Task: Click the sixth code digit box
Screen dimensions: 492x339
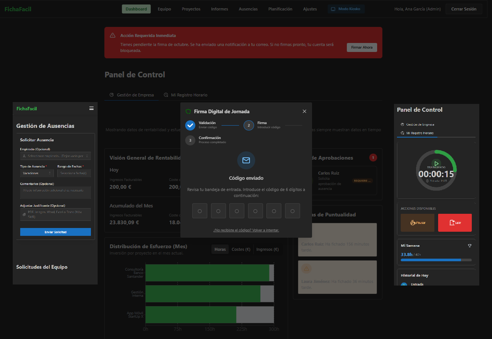Action: (293, 211)
